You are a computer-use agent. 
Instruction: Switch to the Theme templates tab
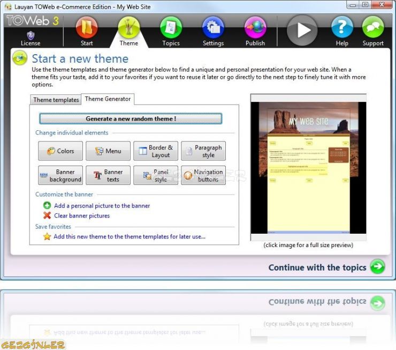coord(56,100)
